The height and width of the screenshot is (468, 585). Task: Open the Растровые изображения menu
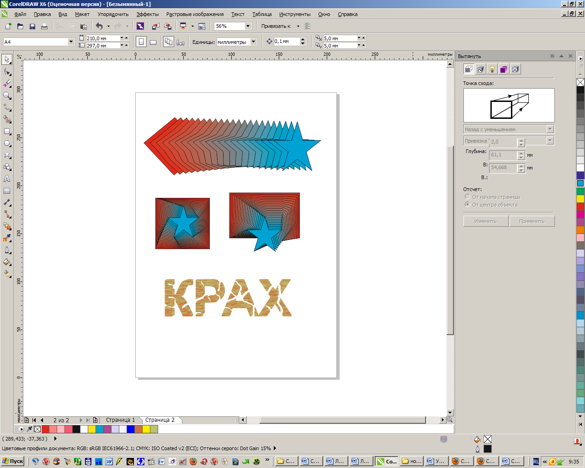(x=195, y=14)
